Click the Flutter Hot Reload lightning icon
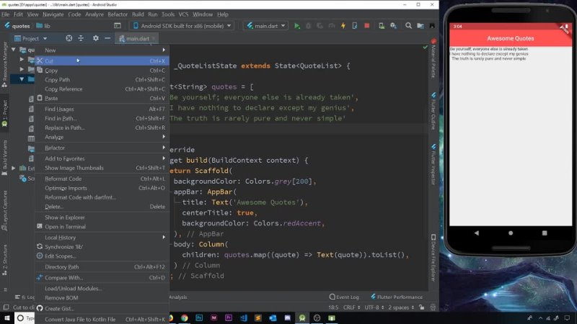Image resolution: width=577 pixels, height=324 pixels. pos(343,26)
